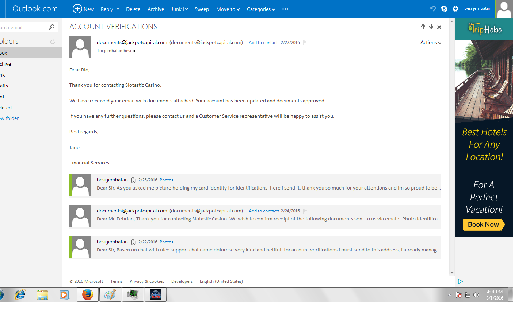This screenshot has height=328, width=526.
Task: Close the message with X icon
Action: 439,27
